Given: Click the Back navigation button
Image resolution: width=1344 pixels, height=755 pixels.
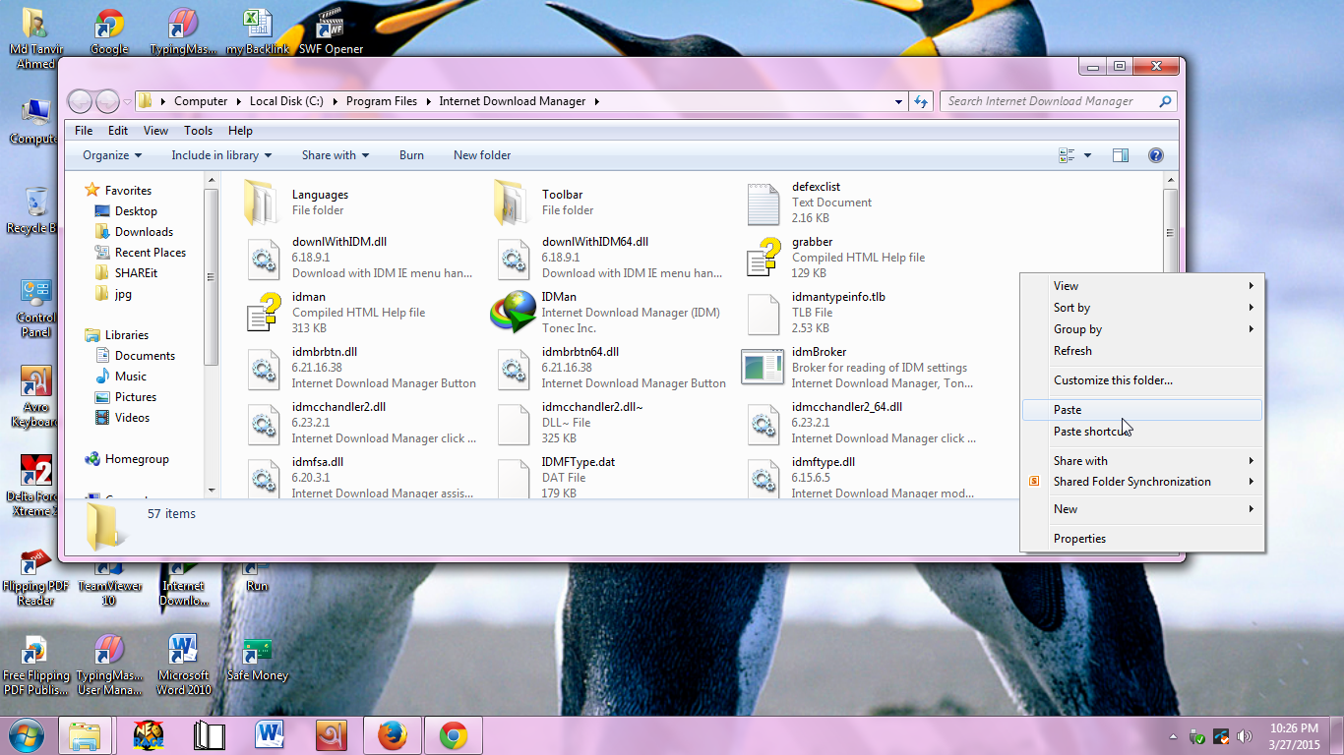Looking at the screenshot, I should 80,101.
